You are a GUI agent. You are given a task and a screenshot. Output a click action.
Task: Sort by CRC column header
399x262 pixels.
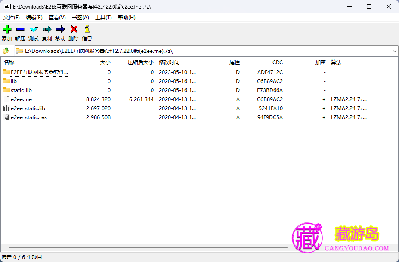(x=263, y=62)
